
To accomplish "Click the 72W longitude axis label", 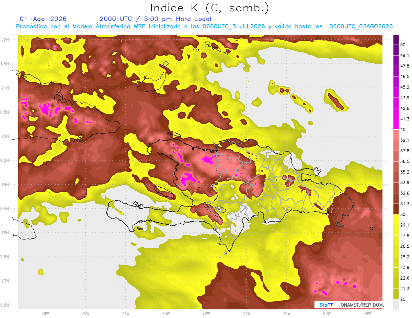I will coord(206,313).
